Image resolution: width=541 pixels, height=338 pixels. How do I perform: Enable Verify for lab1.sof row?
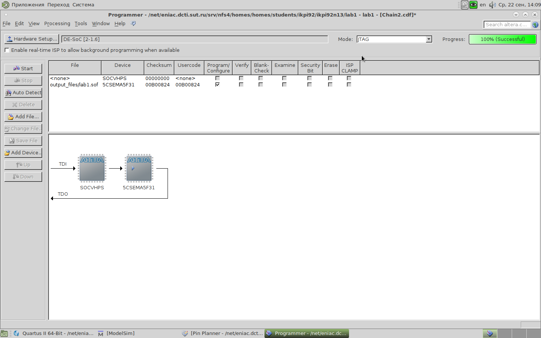point(241,84)
